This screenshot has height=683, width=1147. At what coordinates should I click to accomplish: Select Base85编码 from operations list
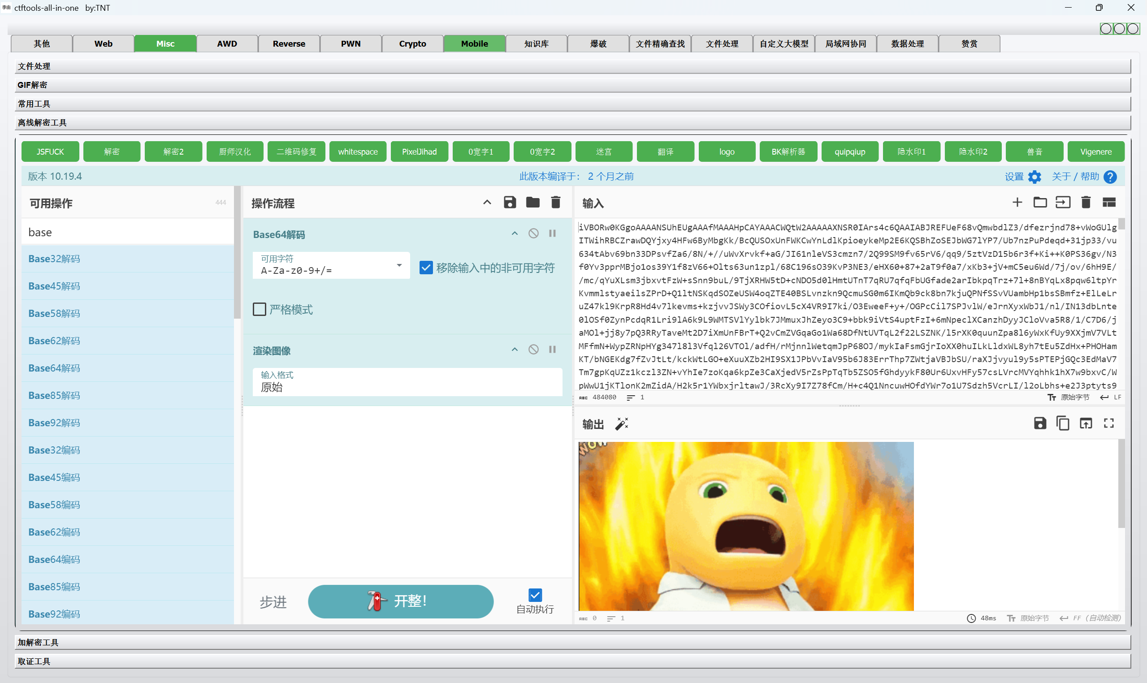coord(127,587)
